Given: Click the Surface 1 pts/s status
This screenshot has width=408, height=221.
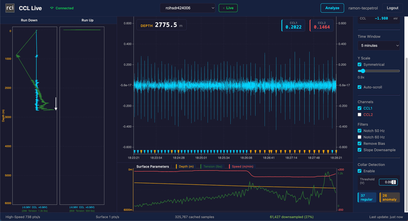Looking at the screenshot, I should [107, 217].
